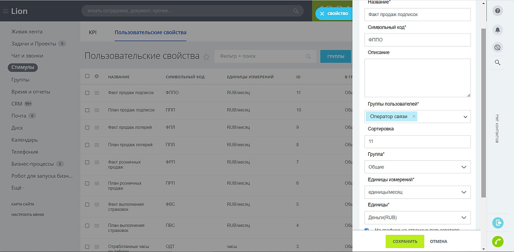Click the star next to Пользовательские свойства
Screen dimensions: 514x252
tap(206, 57)
